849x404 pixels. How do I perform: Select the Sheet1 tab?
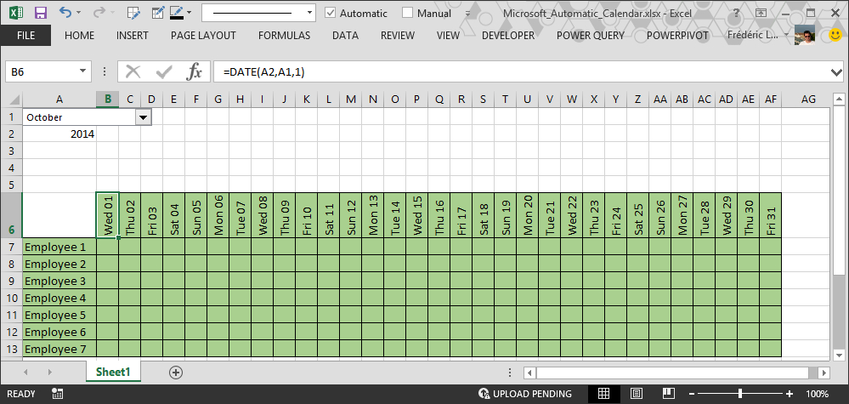(x=113, y=372)
